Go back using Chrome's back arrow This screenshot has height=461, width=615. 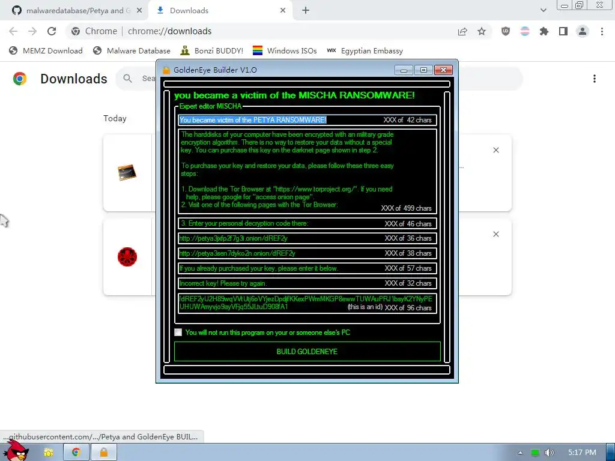[x=13, y=31]
